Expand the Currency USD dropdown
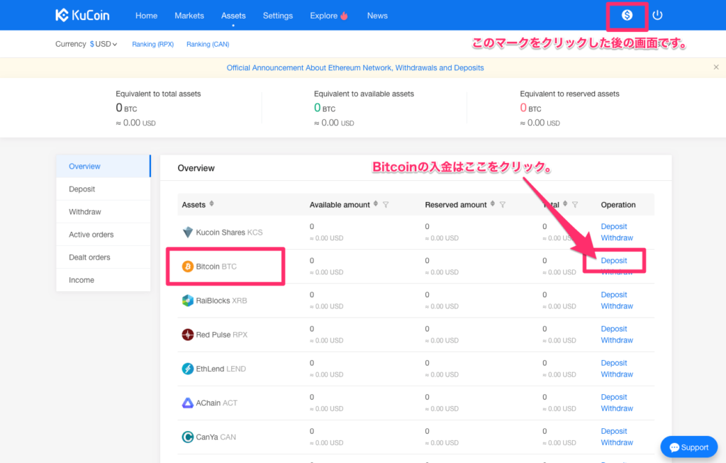The height and width of the screenshot is (463, 726). pyautogui.click(x=104, y=44)
